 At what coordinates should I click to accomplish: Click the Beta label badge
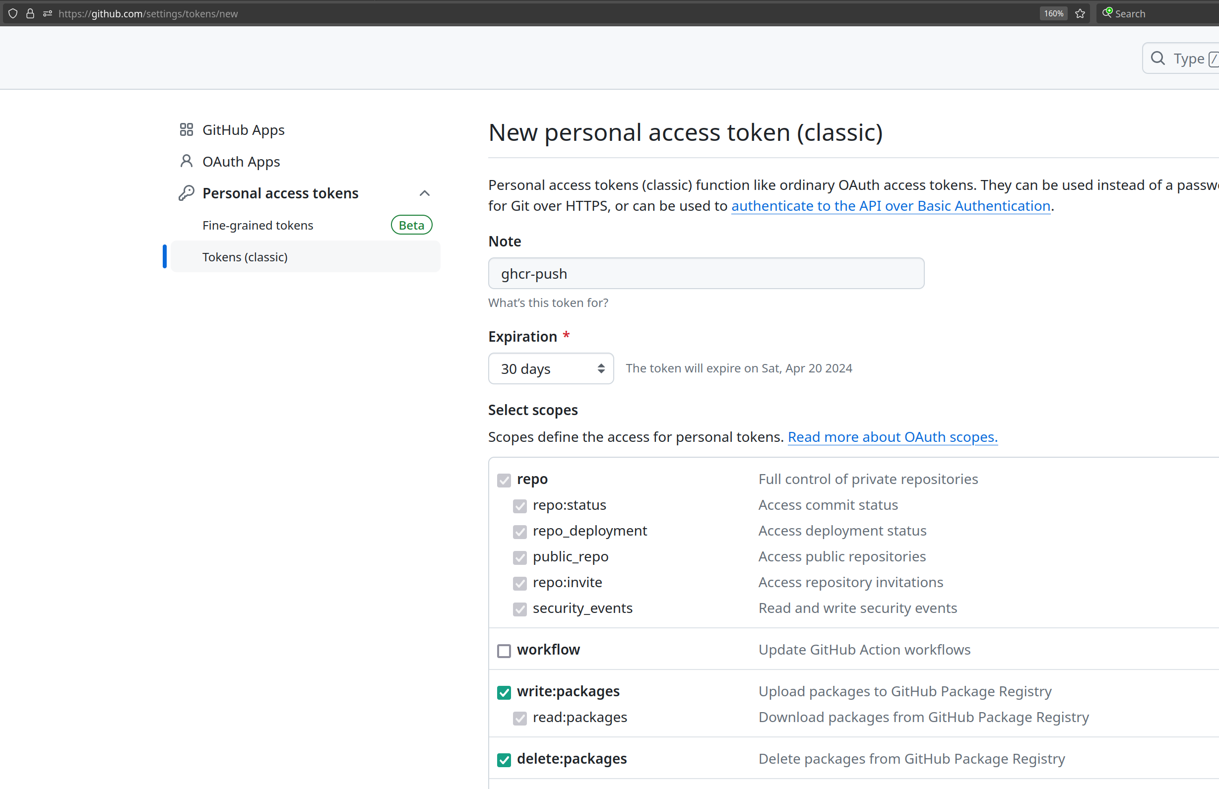pos(411,225)
